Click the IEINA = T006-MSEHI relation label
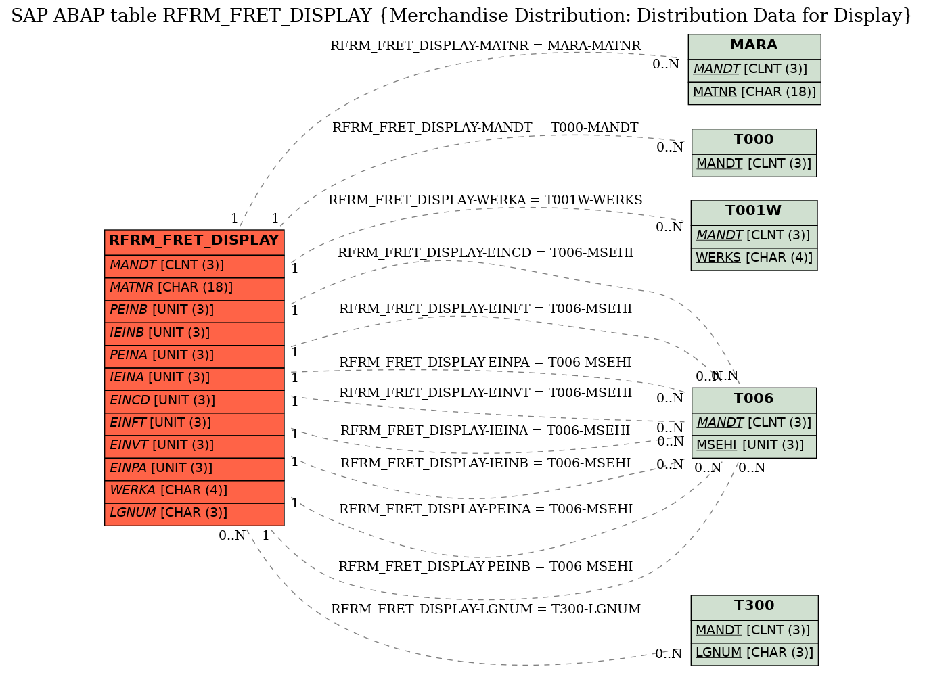Viewport: 925px width, 673px height. click(x=485, y=431)
